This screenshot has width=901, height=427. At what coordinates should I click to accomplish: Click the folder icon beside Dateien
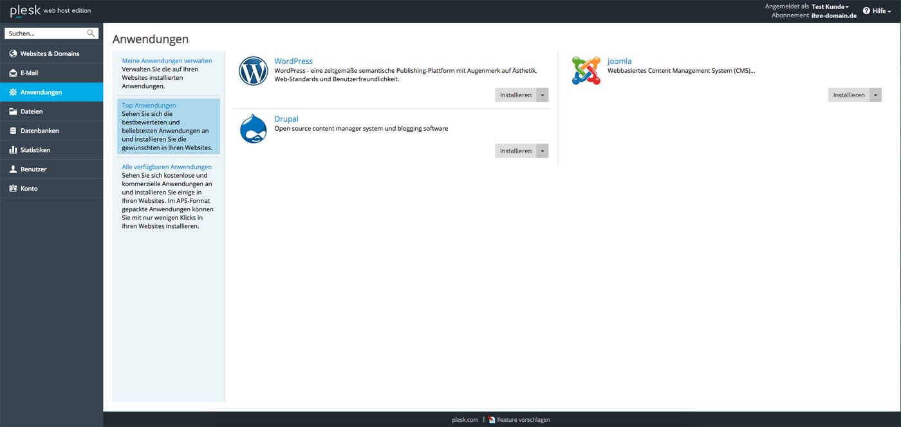point(13,111)
